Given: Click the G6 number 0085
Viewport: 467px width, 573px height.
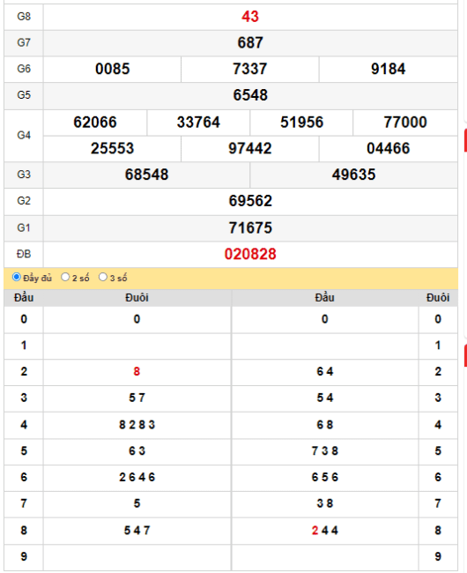Looking at the screenshot, I should (113, 69).
